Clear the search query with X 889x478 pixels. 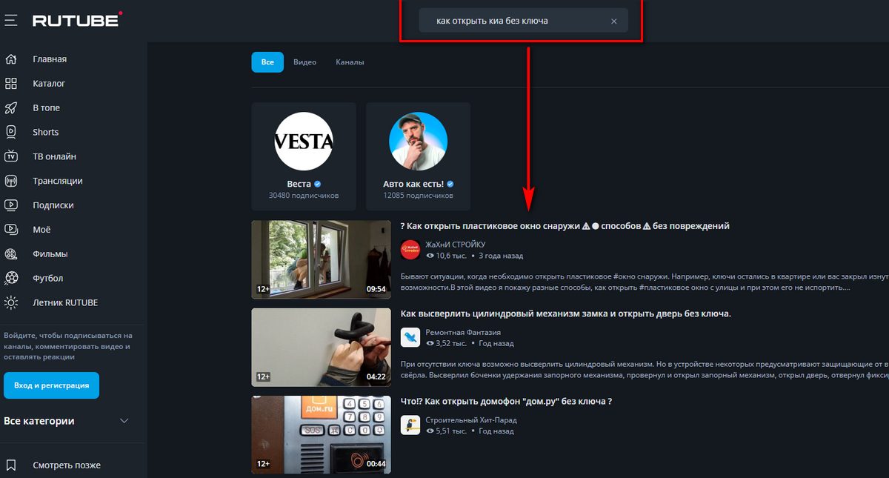click(613, 21)
